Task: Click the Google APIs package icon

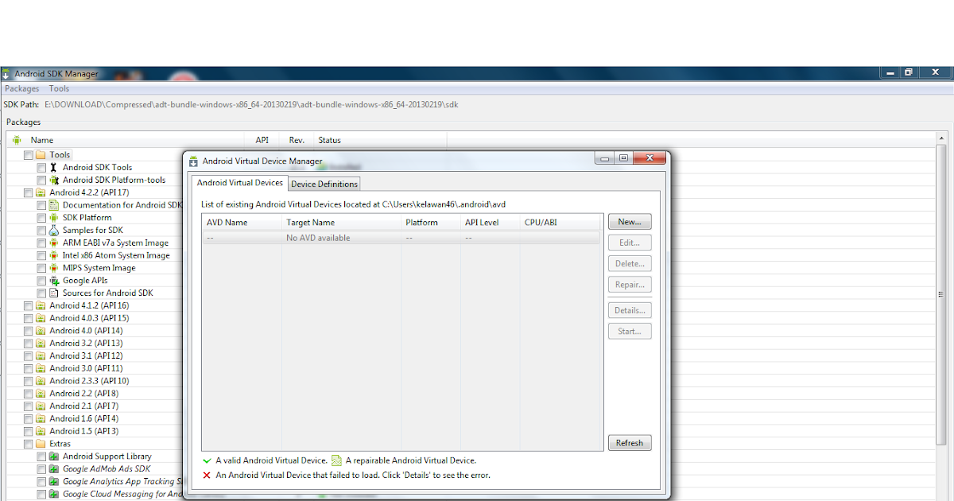Action: coord(53,281)
